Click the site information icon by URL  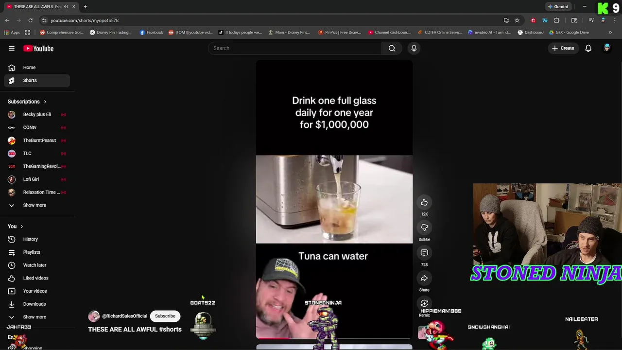coord(44,20)
